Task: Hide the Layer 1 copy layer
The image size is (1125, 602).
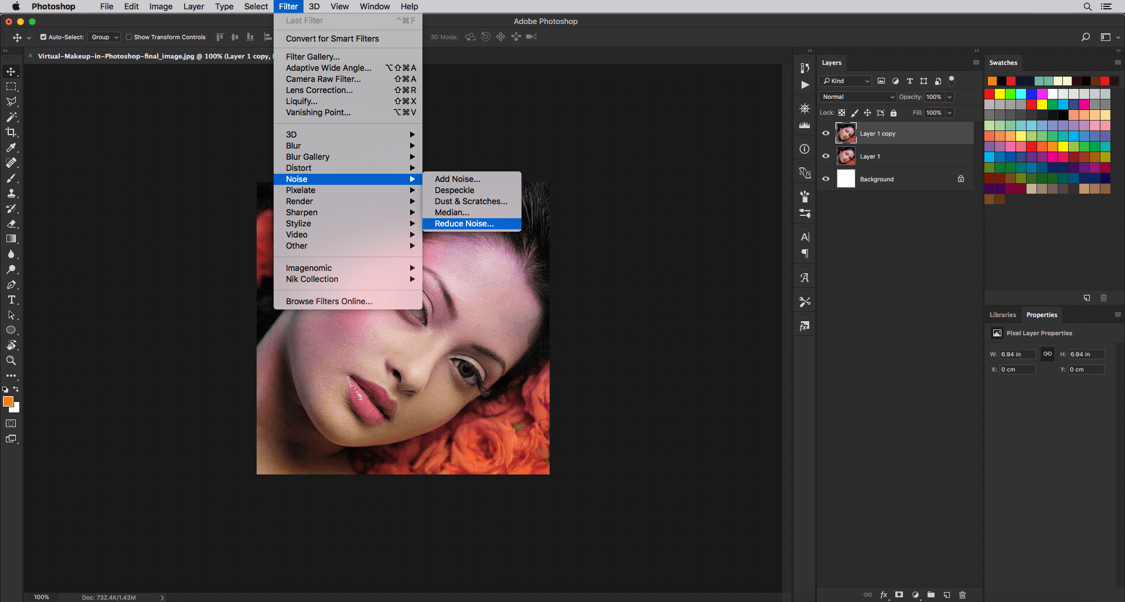Action: coord(826,133)
